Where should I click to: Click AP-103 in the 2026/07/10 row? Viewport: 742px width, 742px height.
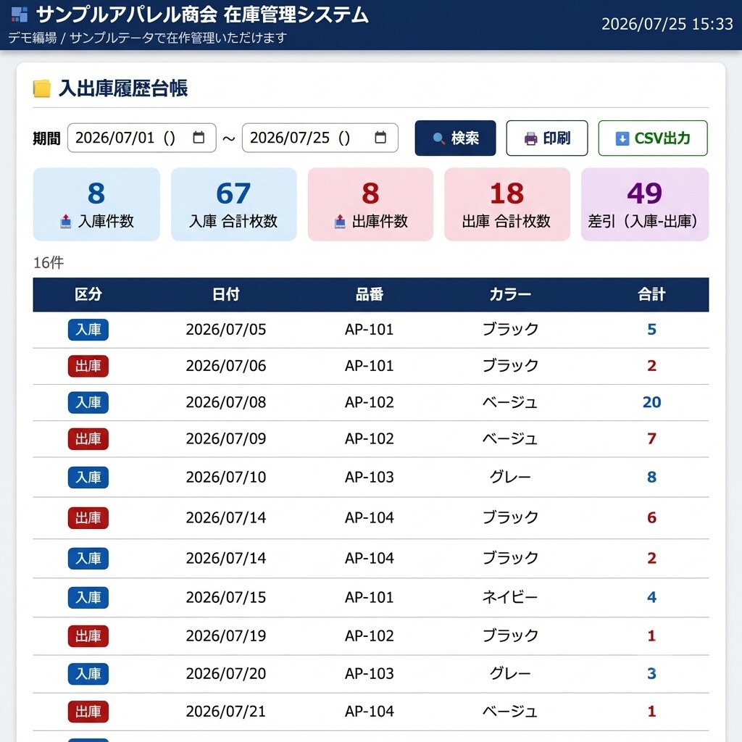(x=370, y=477)
